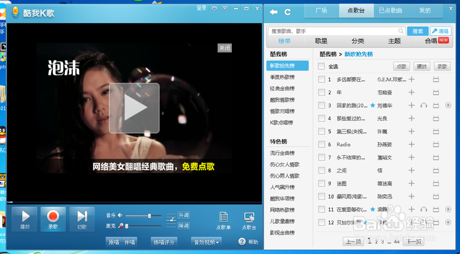The image size is (460, 254).
Task: Click the video playback progress bar
Action: pos(134,202)
